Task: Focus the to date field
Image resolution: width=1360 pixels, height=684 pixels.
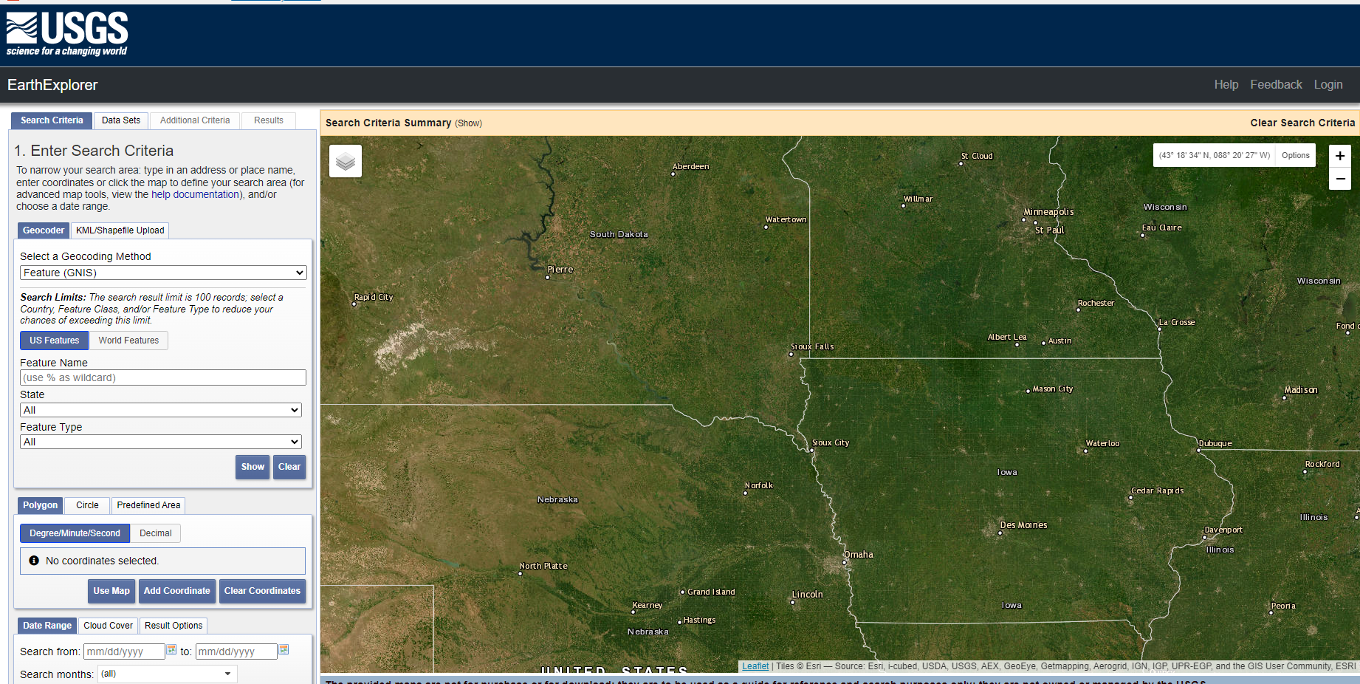Action: pos(236,651)
